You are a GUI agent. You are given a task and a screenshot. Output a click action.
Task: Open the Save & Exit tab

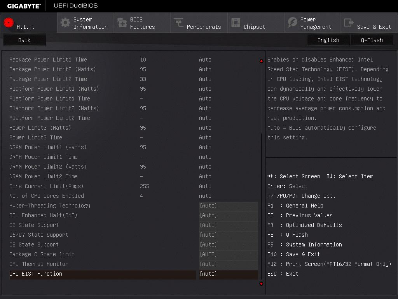(369, 23)
